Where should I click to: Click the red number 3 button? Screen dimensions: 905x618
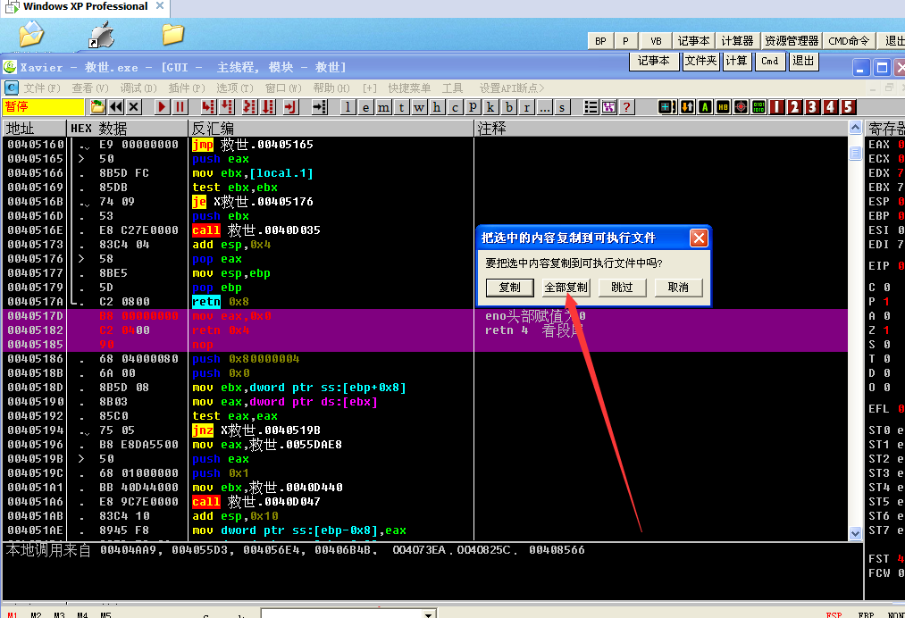[812, 107]
